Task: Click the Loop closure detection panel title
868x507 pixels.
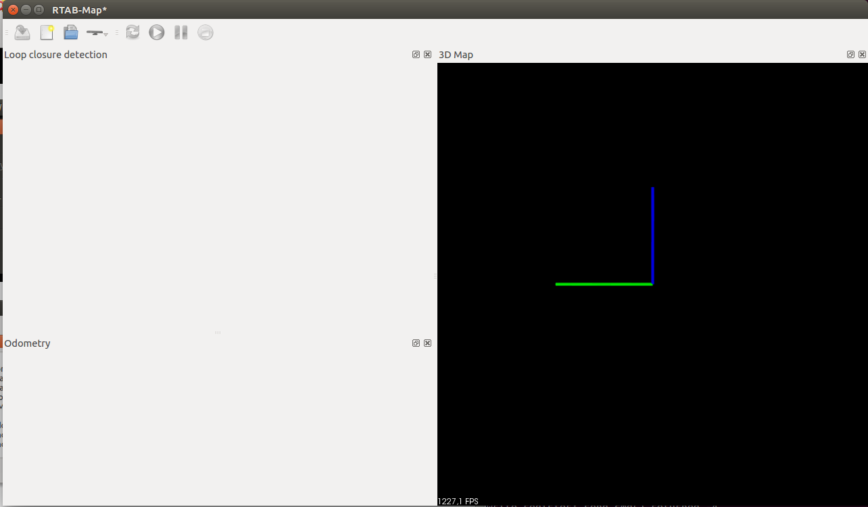Action: pyautogui.click(x=55, y=54)
